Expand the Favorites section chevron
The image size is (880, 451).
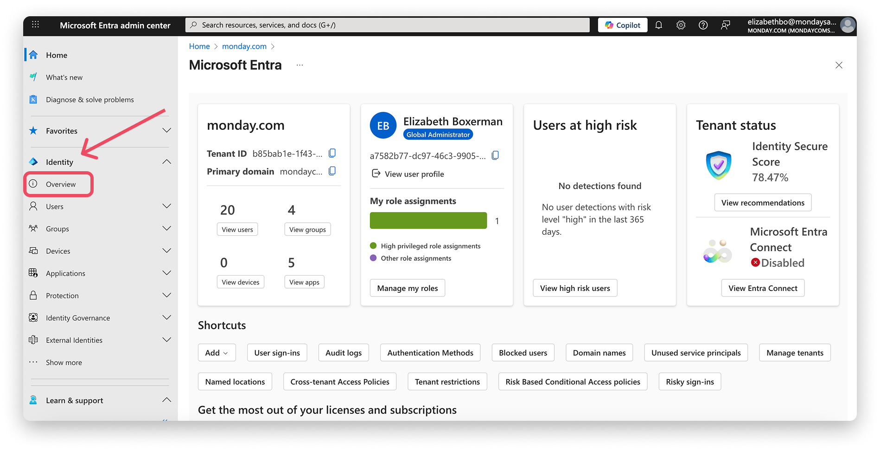click(167, 130)
